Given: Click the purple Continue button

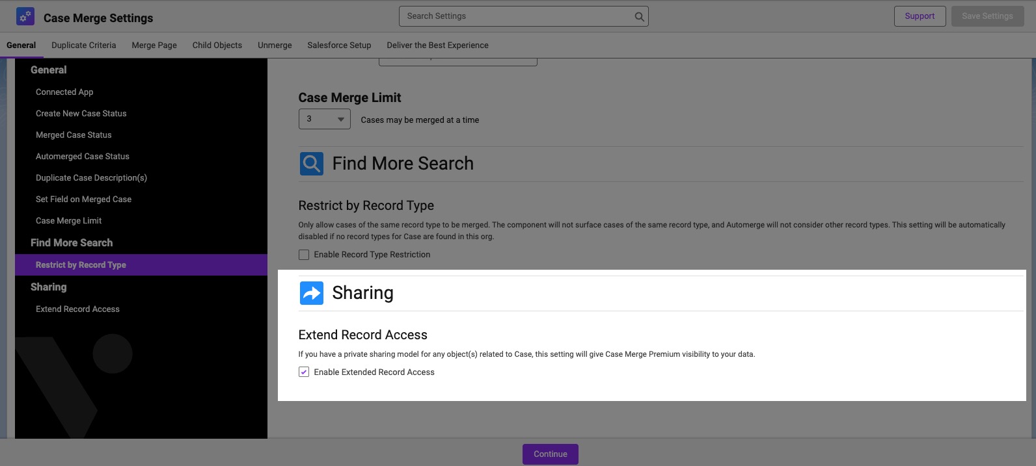Looking at the screenshot, I should pos(551,454).
